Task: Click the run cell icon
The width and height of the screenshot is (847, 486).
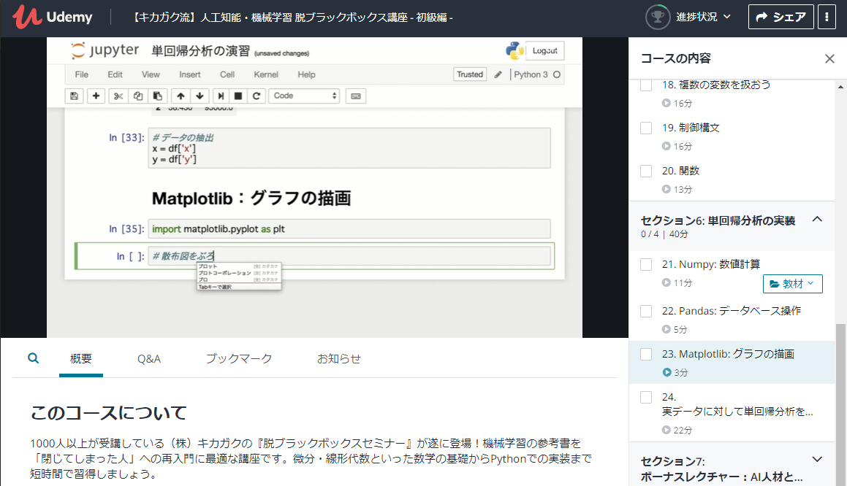Action: coord(221,96)
